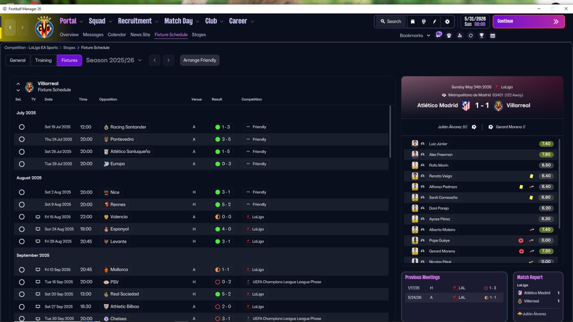Click the pencil edit icon
The height and width of the screenshot is (322, 573).
tap(435, 21)
